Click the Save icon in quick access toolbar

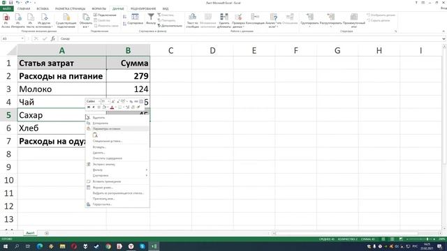(x=11, y=3)
